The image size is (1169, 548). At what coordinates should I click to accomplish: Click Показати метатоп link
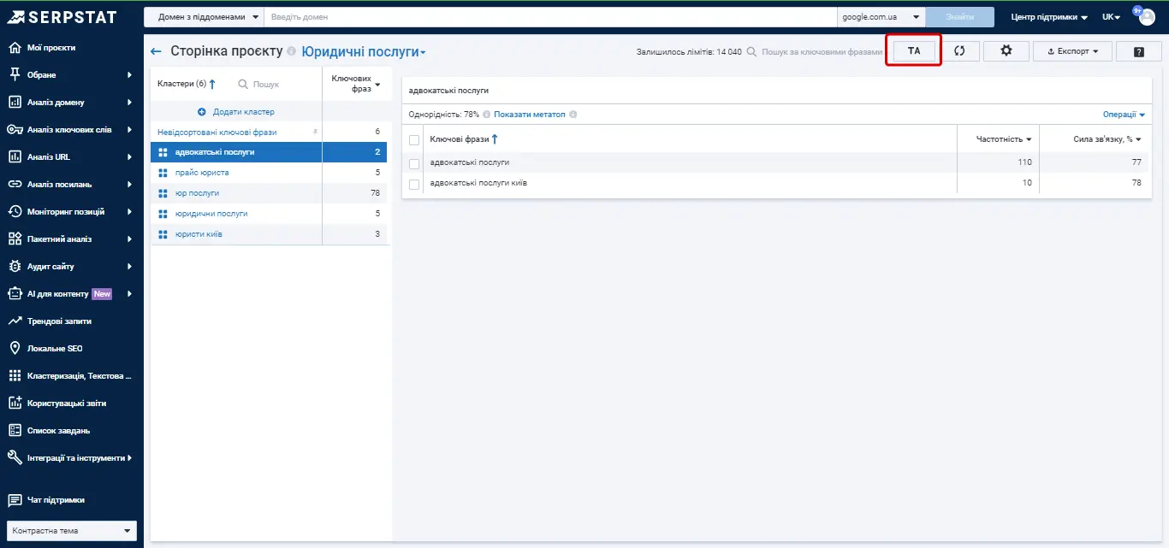(530, 115)
